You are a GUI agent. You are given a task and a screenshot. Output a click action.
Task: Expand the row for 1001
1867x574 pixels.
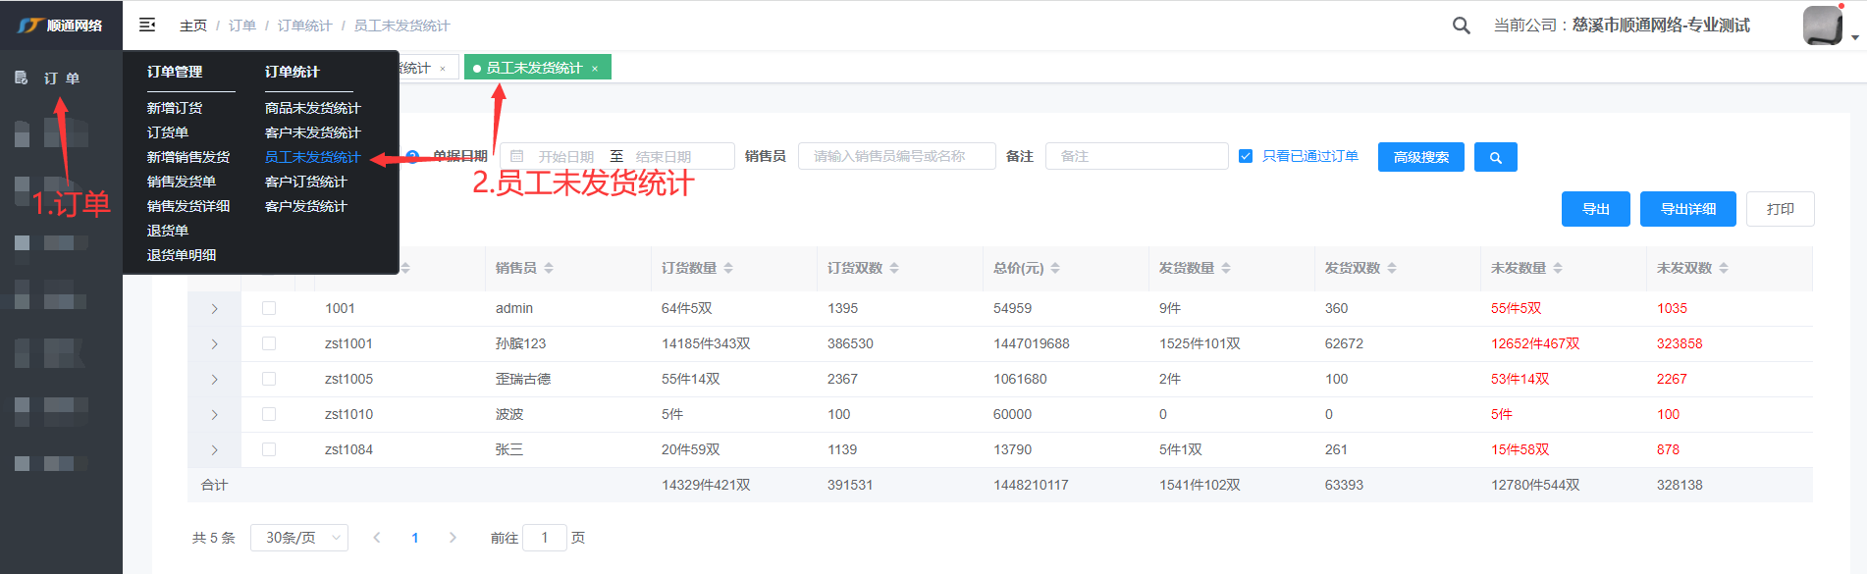click(x=214, y=308)
